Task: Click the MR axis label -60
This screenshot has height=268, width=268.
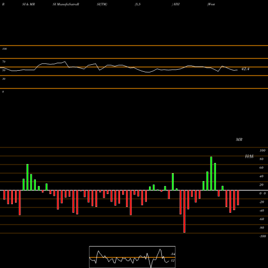Action: coord(262,219)
